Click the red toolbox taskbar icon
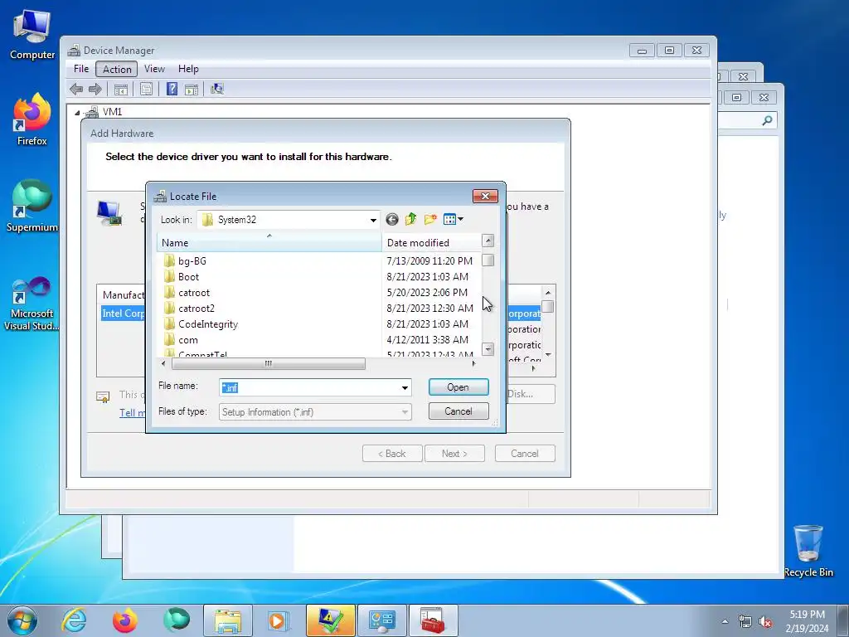 [432, 620]
